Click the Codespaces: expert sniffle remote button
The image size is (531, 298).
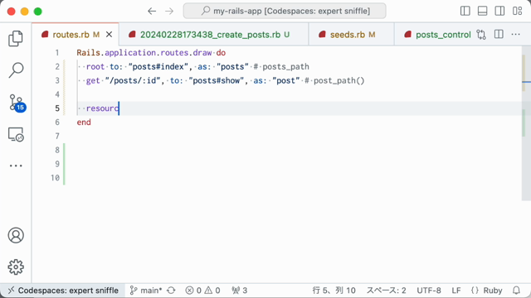click(x=63, y=291)
